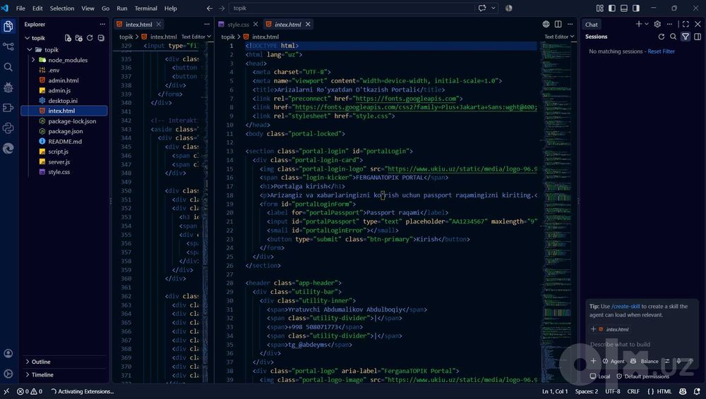Start voice input in chat
The height and width of the screenshot is (399, 706).
[678, 361]
